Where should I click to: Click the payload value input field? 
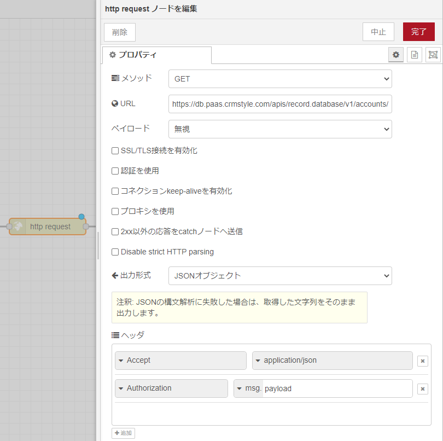(x=337, y=388)
